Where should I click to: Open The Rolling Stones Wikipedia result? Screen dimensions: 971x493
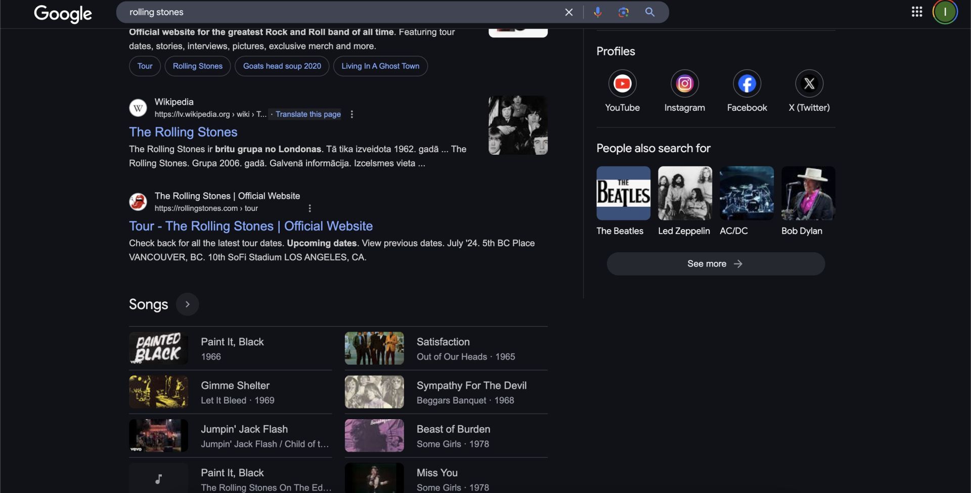(x=183, y=132)
